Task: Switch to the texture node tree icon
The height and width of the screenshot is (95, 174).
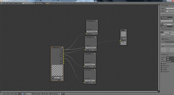Action: click(x=20, y=94)
